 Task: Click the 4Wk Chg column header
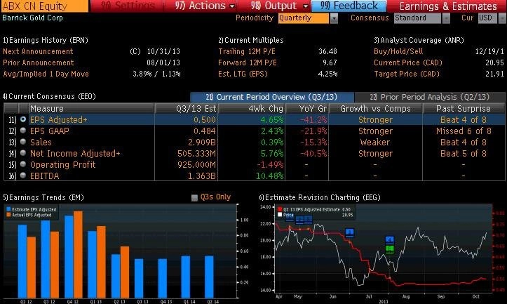[x=251, y=108]
